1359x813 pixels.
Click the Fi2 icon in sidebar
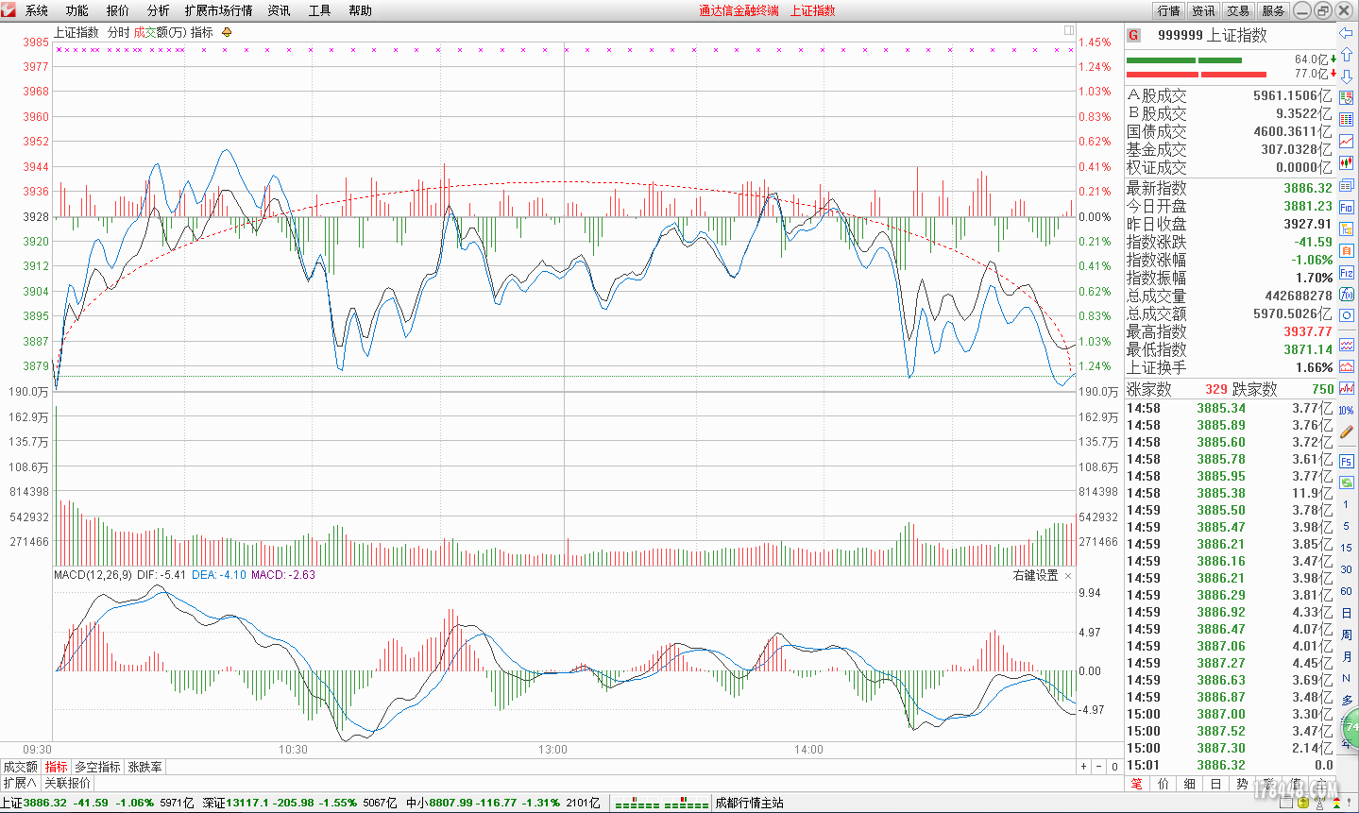point(1347,272)
